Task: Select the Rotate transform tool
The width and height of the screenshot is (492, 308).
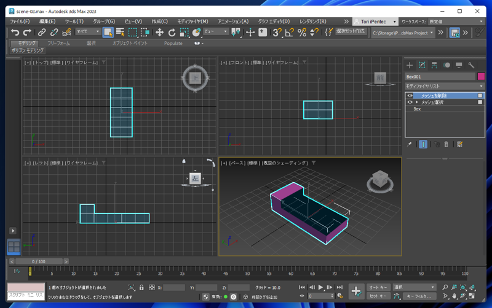Action: pos(172,33)
